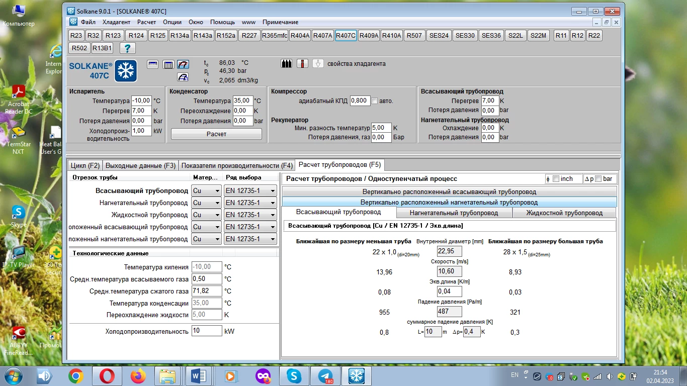Click the Solkane snowflake taskbar button
This screenshot has height=386, width=687.
[x=357, y=375]
